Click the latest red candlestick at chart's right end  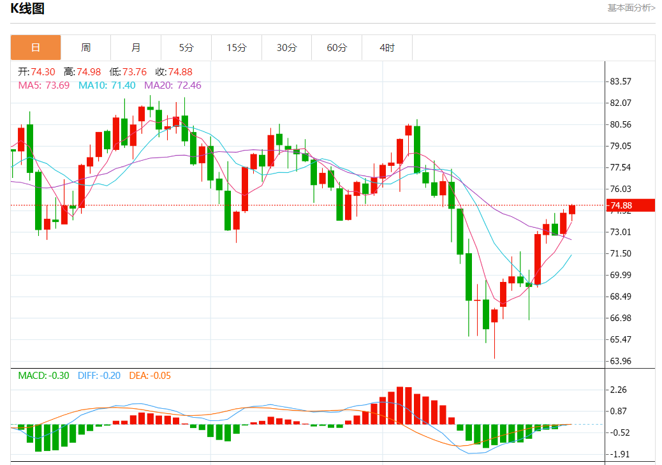pos(572,210)
